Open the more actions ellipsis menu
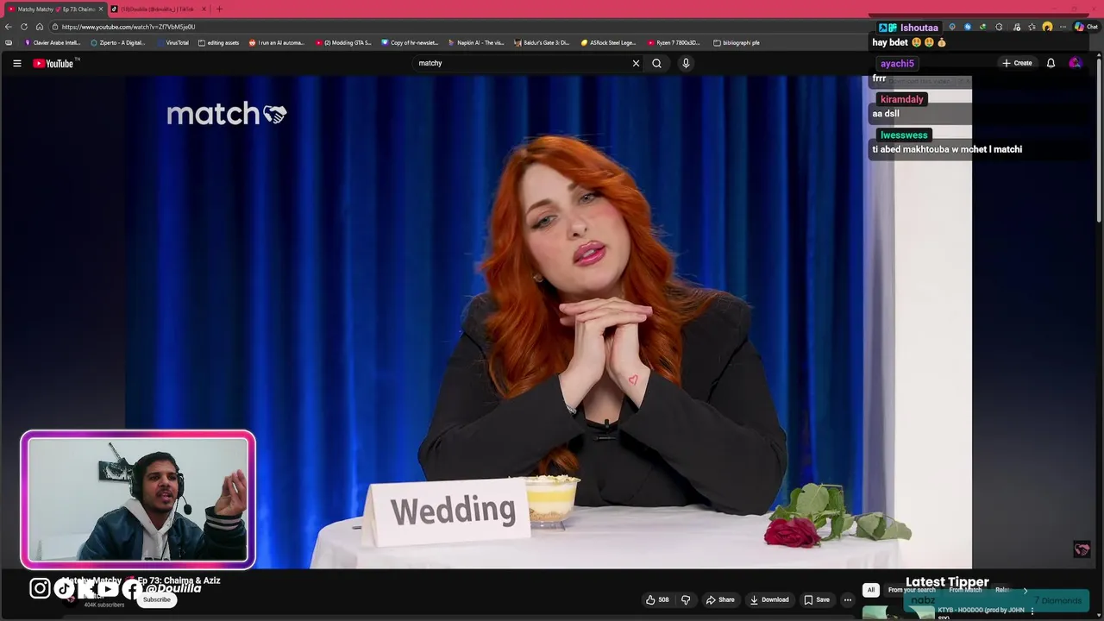Screen dimensions: 1104x621 coord(848,599)
